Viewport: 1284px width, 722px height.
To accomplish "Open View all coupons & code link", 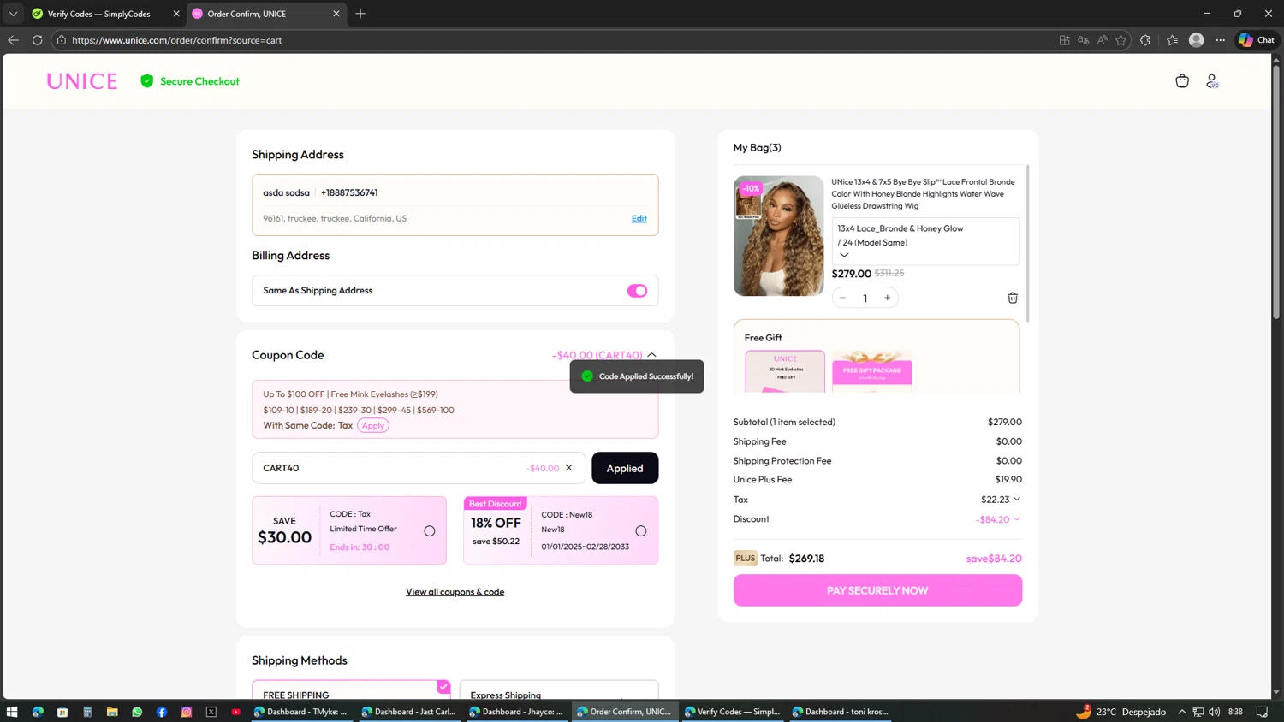I will (455, 592).
